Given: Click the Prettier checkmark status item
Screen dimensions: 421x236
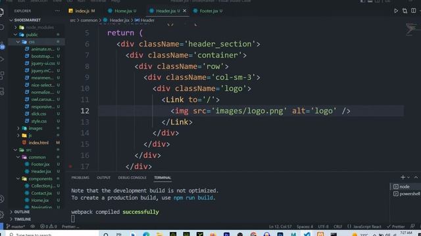Looking at the screenshot, I should [395, 227].
